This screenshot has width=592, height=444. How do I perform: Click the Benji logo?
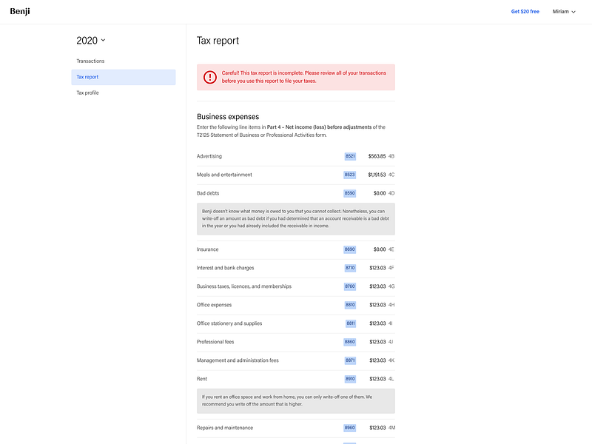20,11
